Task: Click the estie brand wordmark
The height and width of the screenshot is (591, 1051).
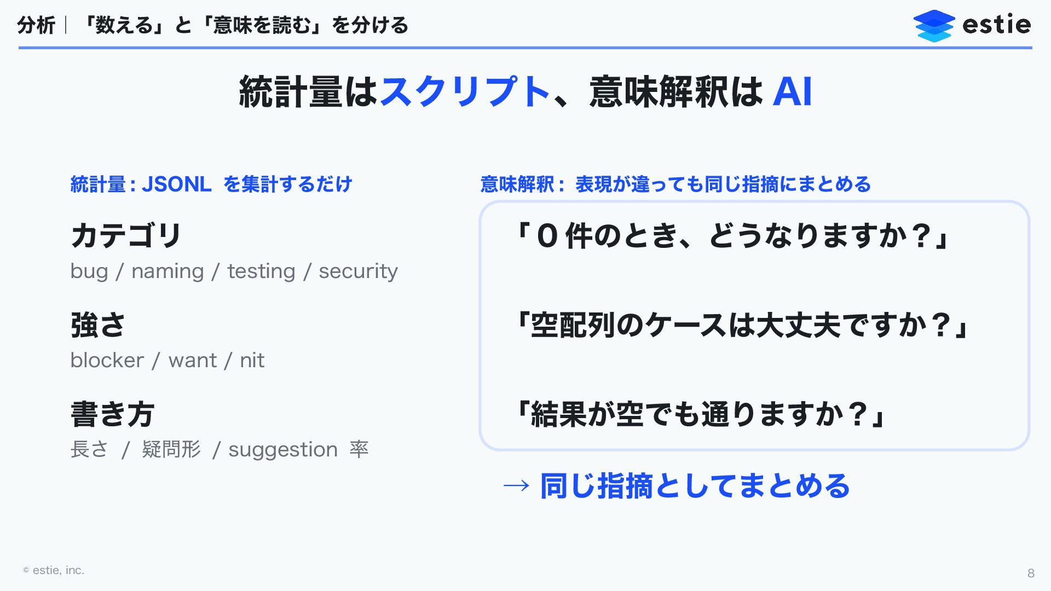Action: pyautogui.click(x=996, y=25)
